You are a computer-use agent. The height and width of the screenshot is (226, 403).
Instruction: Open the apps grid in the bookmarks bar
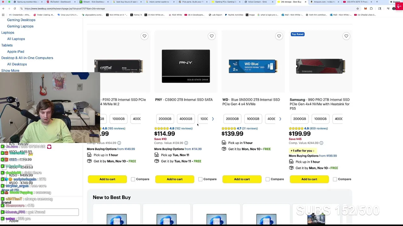[3, 15]
